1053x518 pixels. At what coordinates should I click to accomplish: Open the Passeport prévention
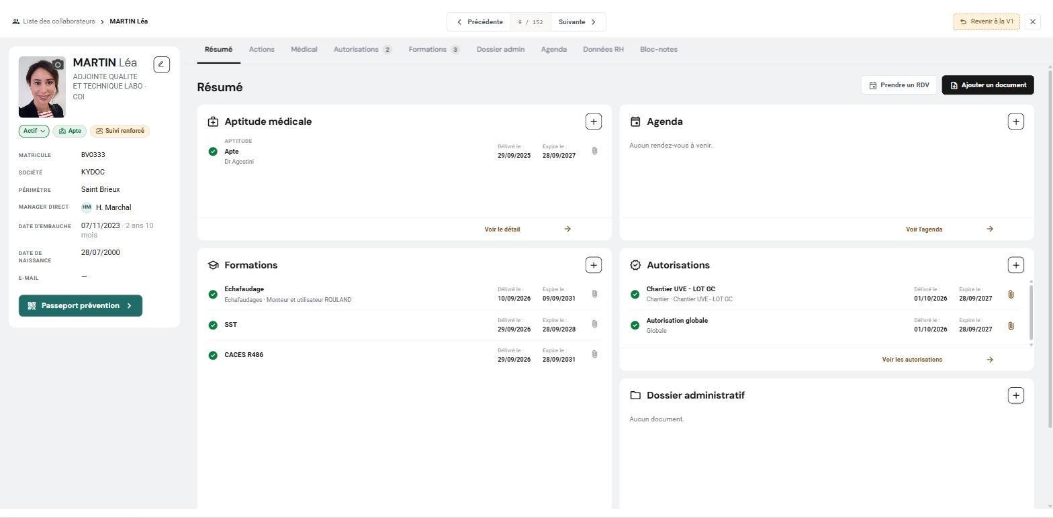pyautogui.click(x=81, y=306)
